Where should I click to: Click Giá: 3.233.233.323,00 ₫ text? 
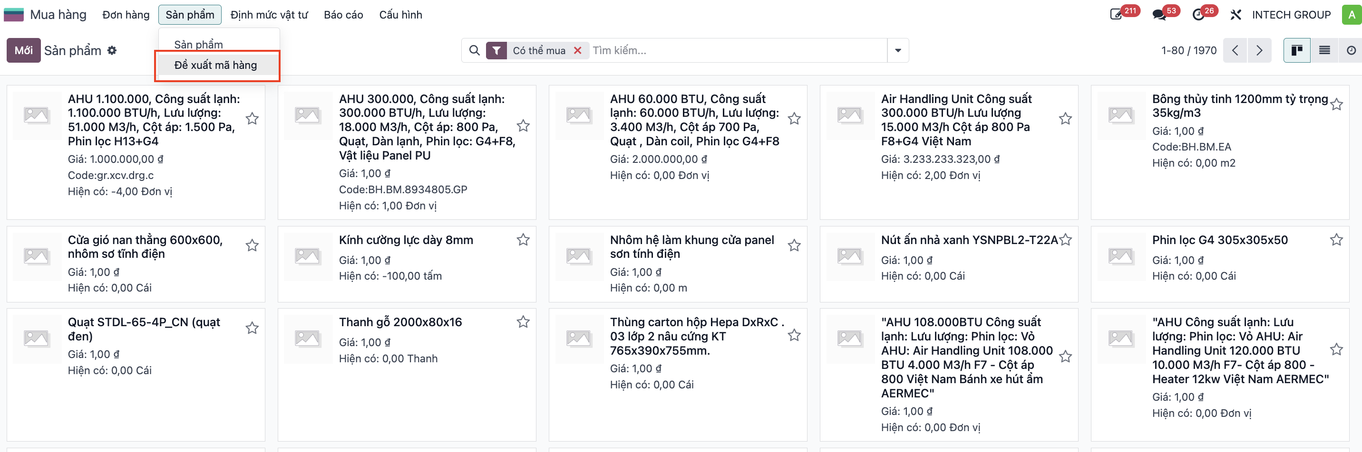click(940, 160)
